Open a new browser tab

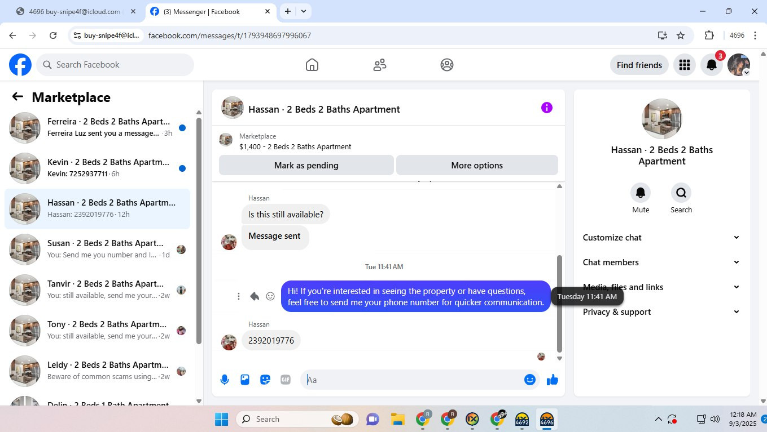pos(288,11)
